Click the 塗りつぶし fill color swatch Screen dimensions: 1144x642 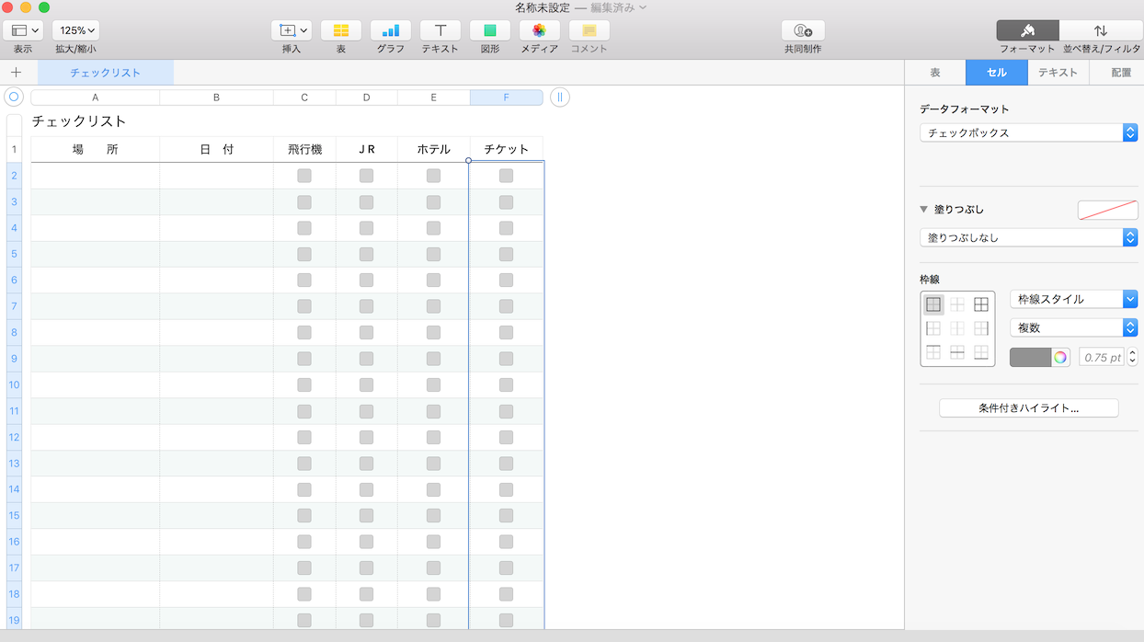[x=1107, y=210]
